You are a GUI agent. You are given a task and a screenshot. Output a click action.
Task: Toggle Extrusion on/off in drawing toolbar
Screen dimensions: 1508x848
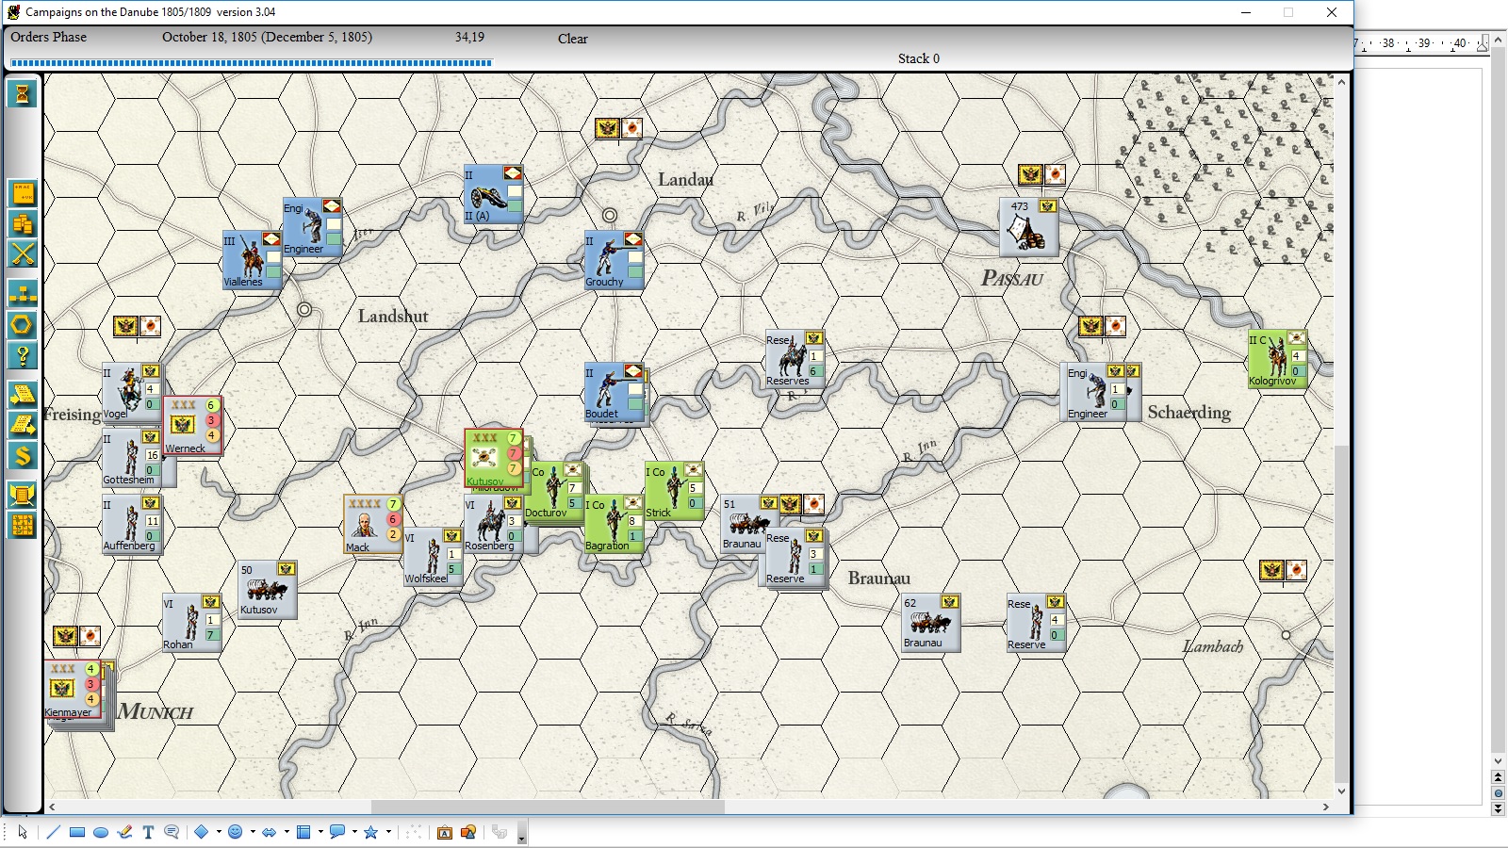[500, 832]
